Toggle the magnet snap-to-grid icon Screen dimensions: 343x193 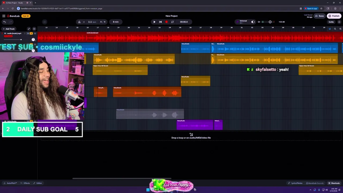[330, 29]
